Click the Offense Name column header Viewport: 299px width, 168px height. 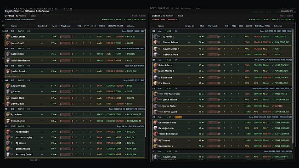pos(14,26)
